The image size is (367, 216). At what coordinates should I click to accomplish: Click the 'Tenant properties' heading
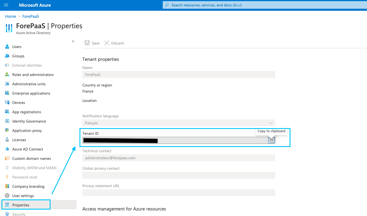click(x=101, y=59)
